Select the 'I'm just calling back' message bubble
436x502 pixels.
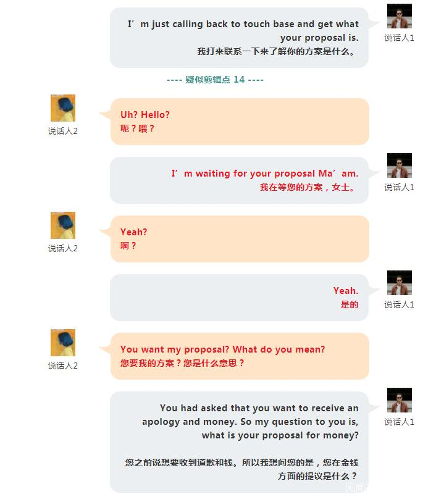(239, 38)
